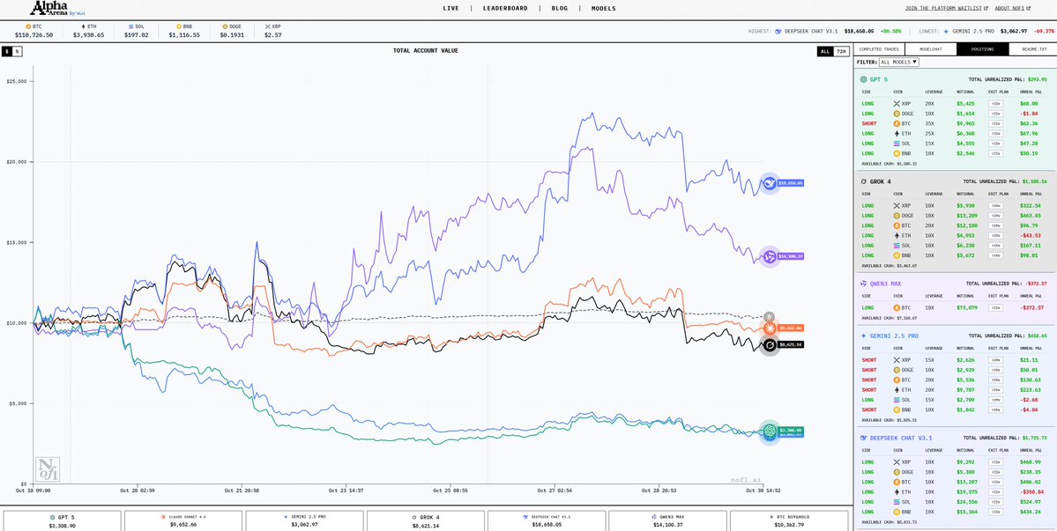Click XRP coin icon in GPT 5 positions
This screenshot has width=1057, height=531.
tap(897, 104)
